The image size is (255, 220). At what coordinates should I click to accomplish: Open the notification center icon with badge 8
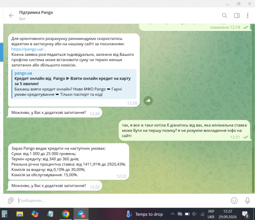coord(245,214)
